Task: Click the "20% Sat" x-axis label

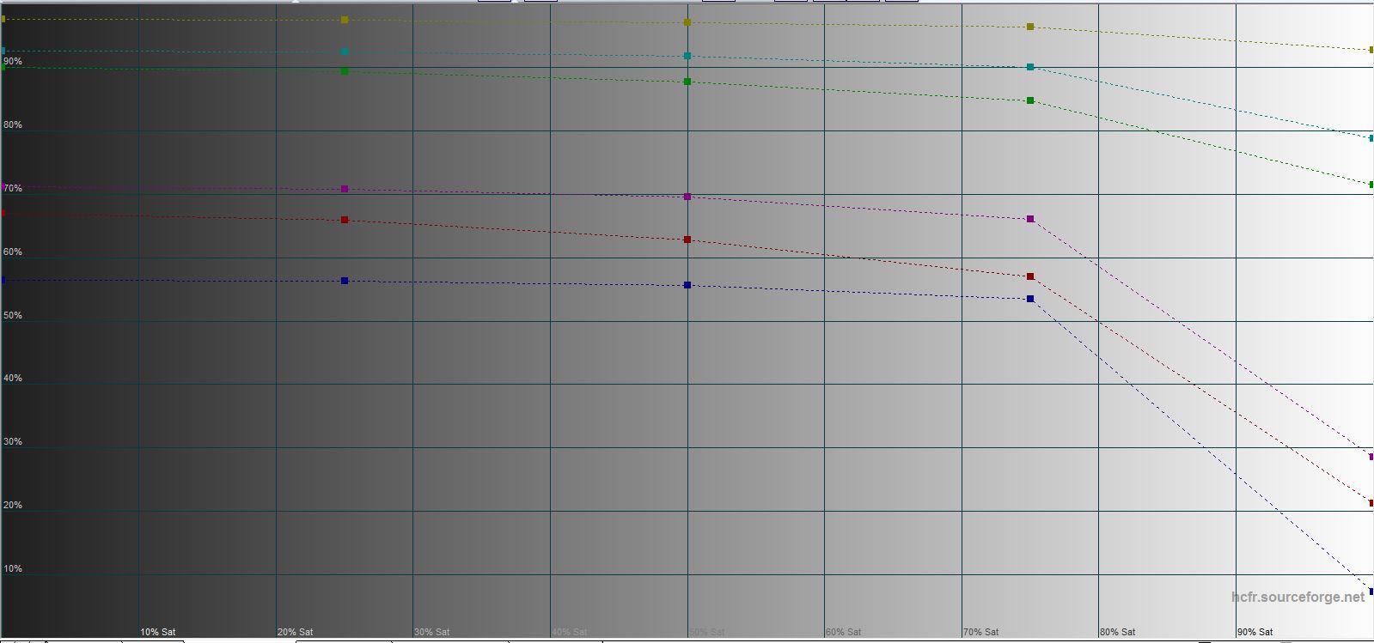Action: (x=295, y=632)
